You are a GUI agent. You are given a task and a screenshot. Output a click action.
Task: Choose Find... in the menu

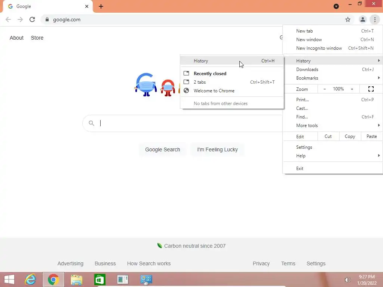click(x=333, y=117)
